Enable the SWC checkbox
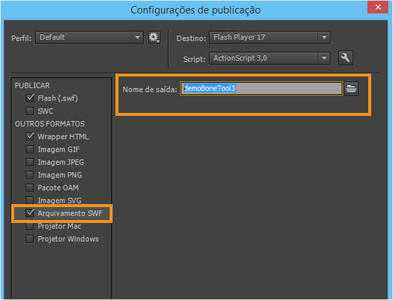393x300 pixels. tap(30, 111)
